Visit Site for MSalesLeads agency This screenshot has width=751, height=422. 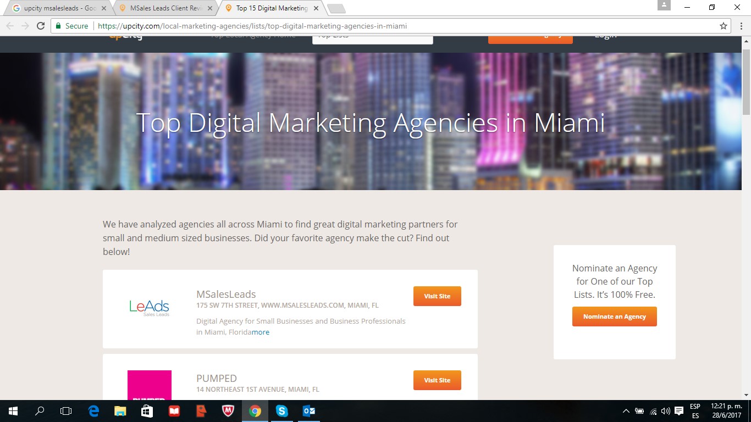click(x=437, y=296)
